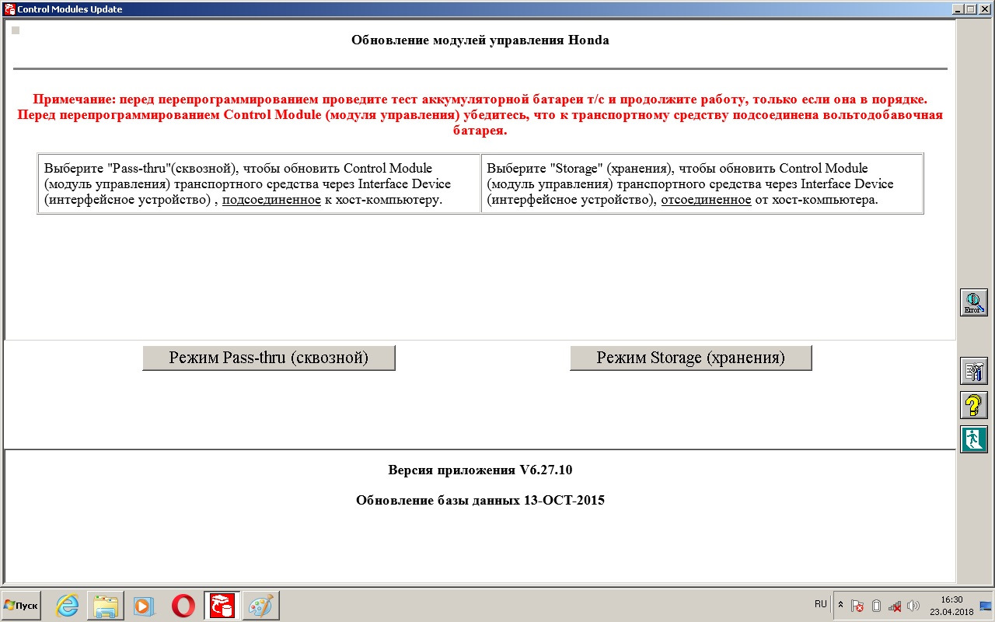Open the Пуск start menu
The height and width of the screenshot is (622, 995).
pos(21,605)
